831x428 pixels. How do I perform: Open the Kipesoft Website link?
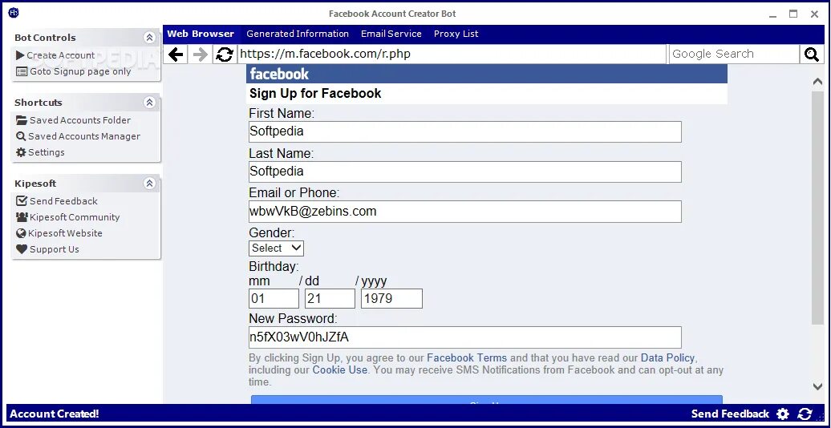tap(65, 233)
